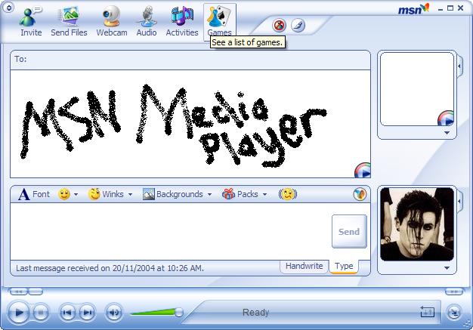Image resolution: width=473 pixels, height=330 pixels.
Task: Click the Send button
Action: [x=349, y=231]
